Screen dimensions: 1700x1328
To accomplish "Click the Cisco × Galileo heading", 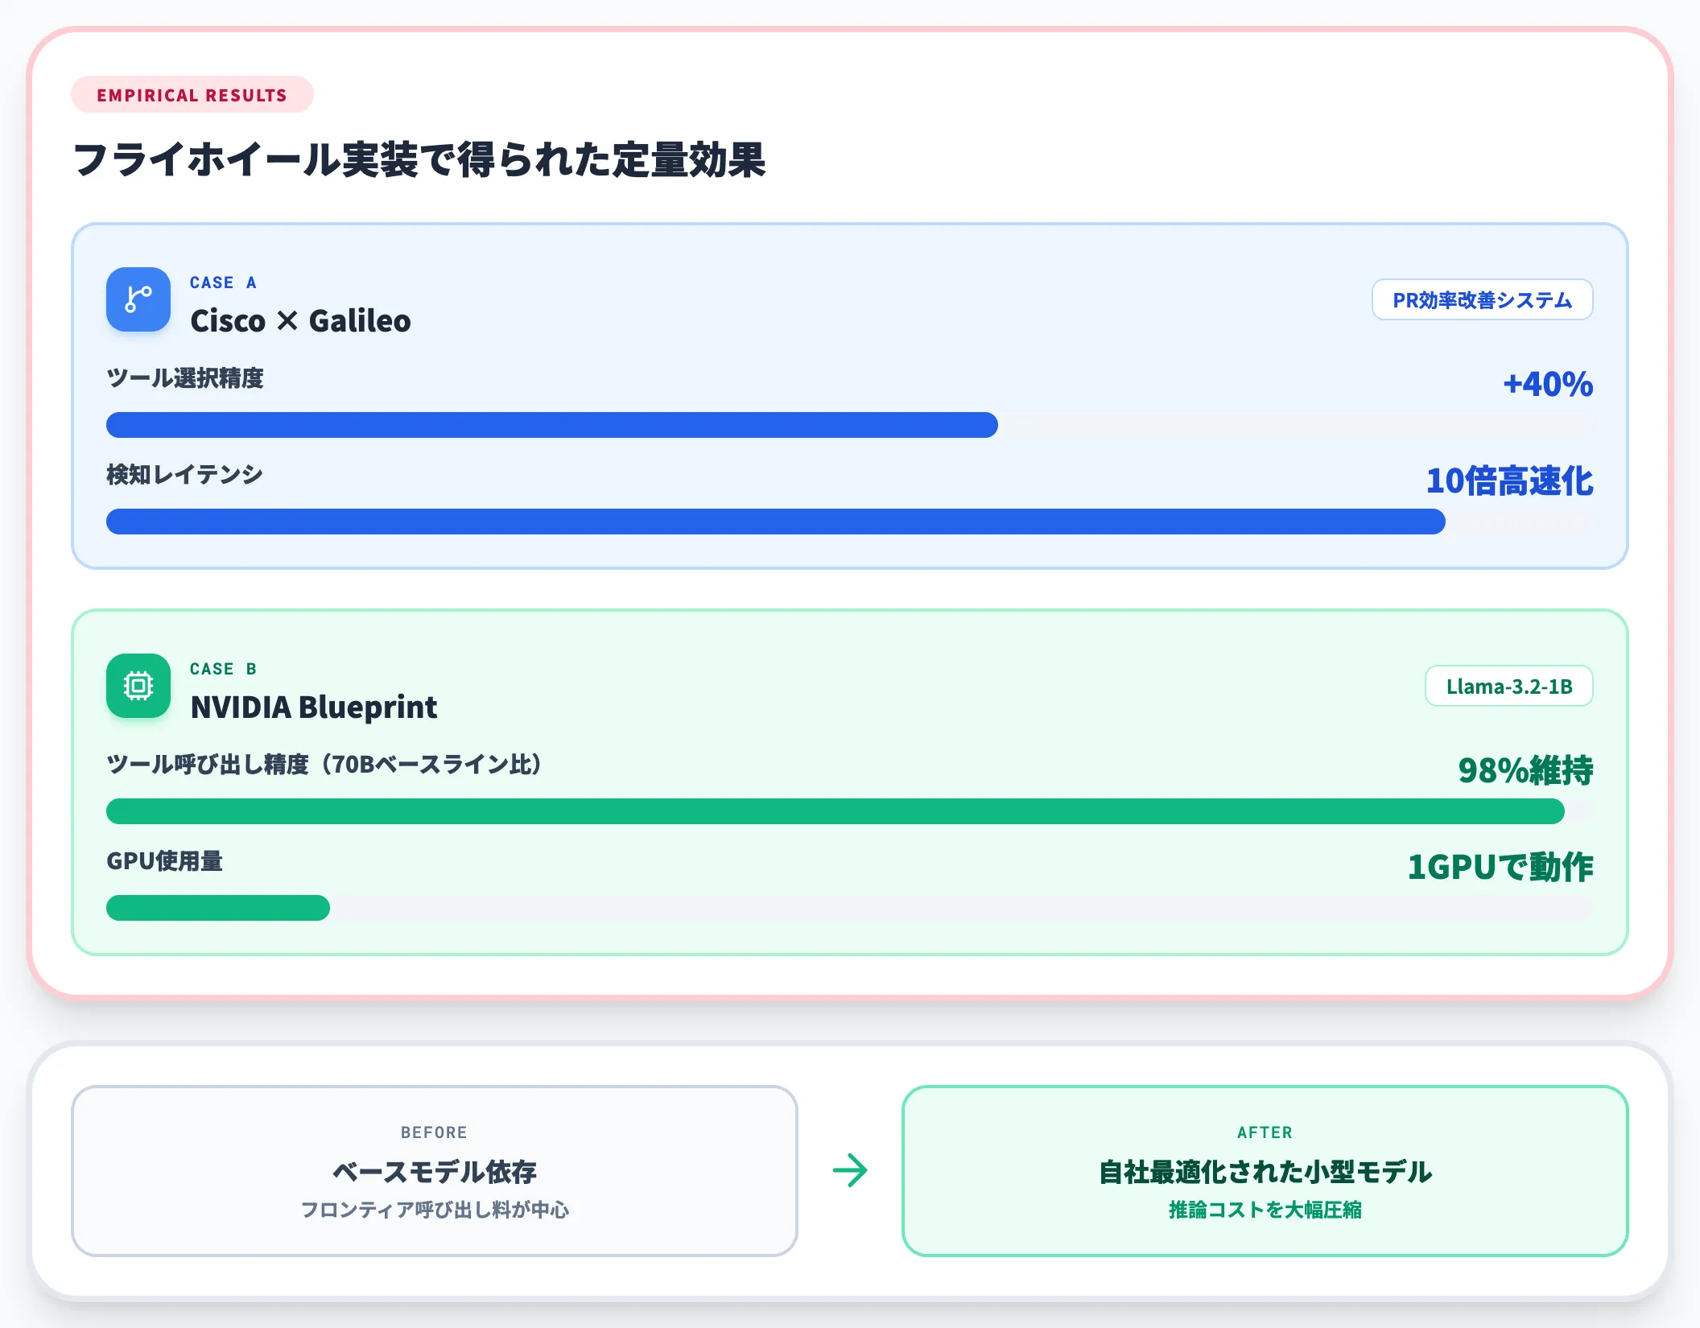I will [x=300, y=320].
